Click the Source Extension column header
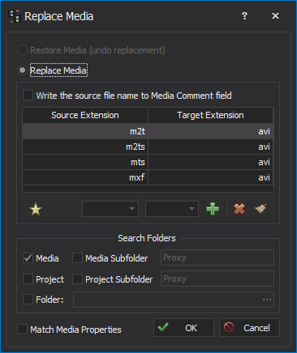 pos(85,115)
